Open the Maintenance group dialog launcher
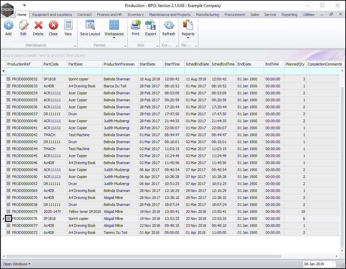 [75, 46]
